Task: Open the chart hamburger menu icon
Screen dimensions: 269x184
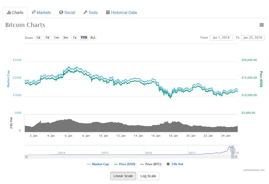Action: 261,25
